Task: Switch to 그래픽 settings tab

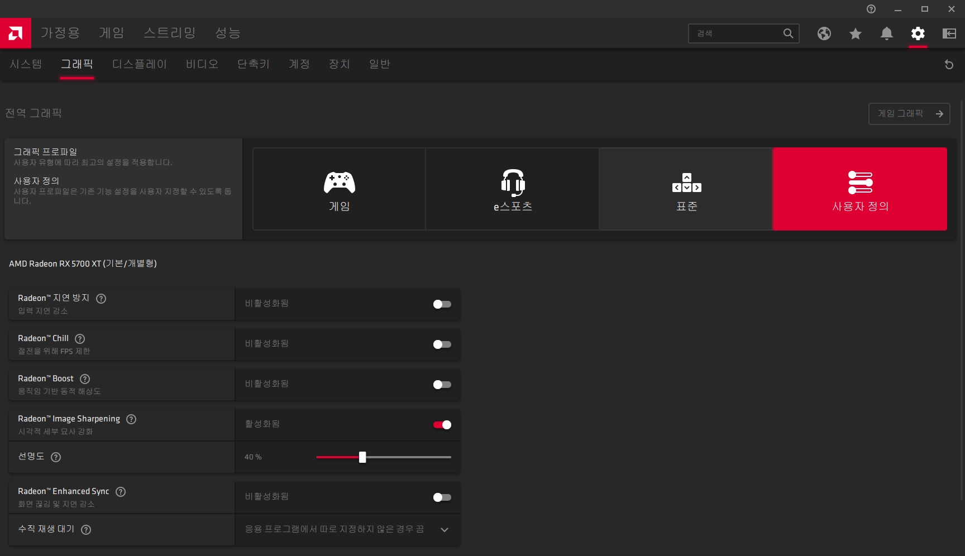Action: click(77, 64)
